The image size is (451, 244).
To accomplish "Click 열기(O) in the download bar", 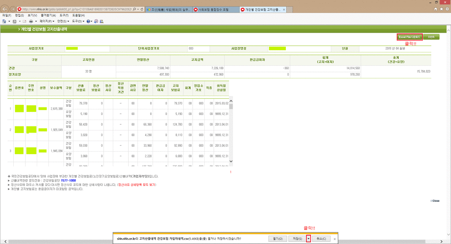I will click(277, 239).
